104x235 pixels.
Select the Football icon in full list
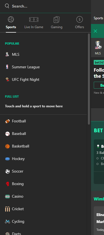(x=7, y=121)
